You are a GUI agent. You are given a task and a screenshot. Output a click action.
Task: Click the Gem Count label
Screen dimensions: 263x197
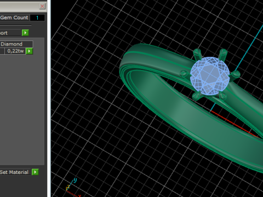point(14,18)
